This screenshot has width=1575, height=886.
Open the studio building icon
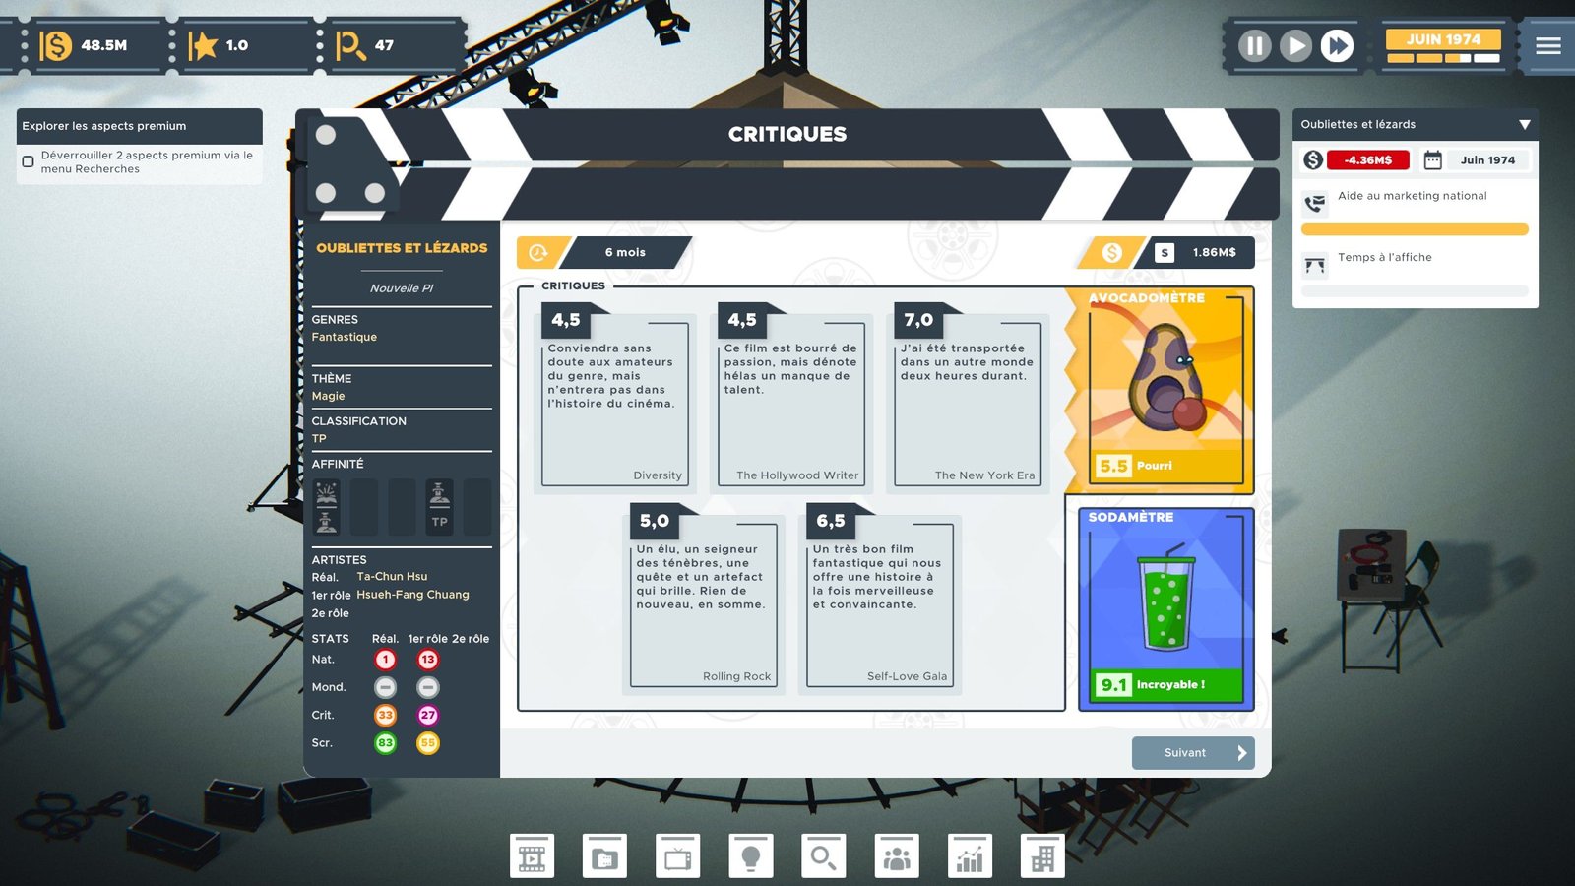1042,856
